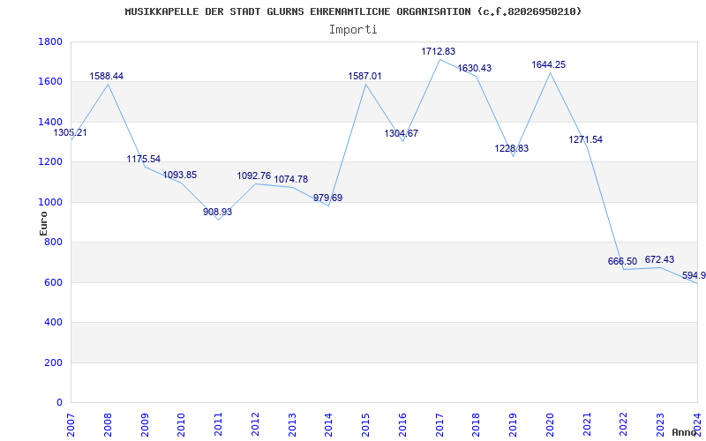Click the 672.43 value label
The image size is (706, 441).
(659, 260)
